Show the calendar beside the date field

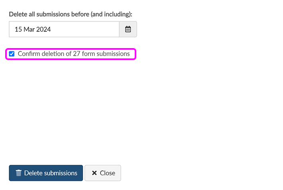pos(128,29)
